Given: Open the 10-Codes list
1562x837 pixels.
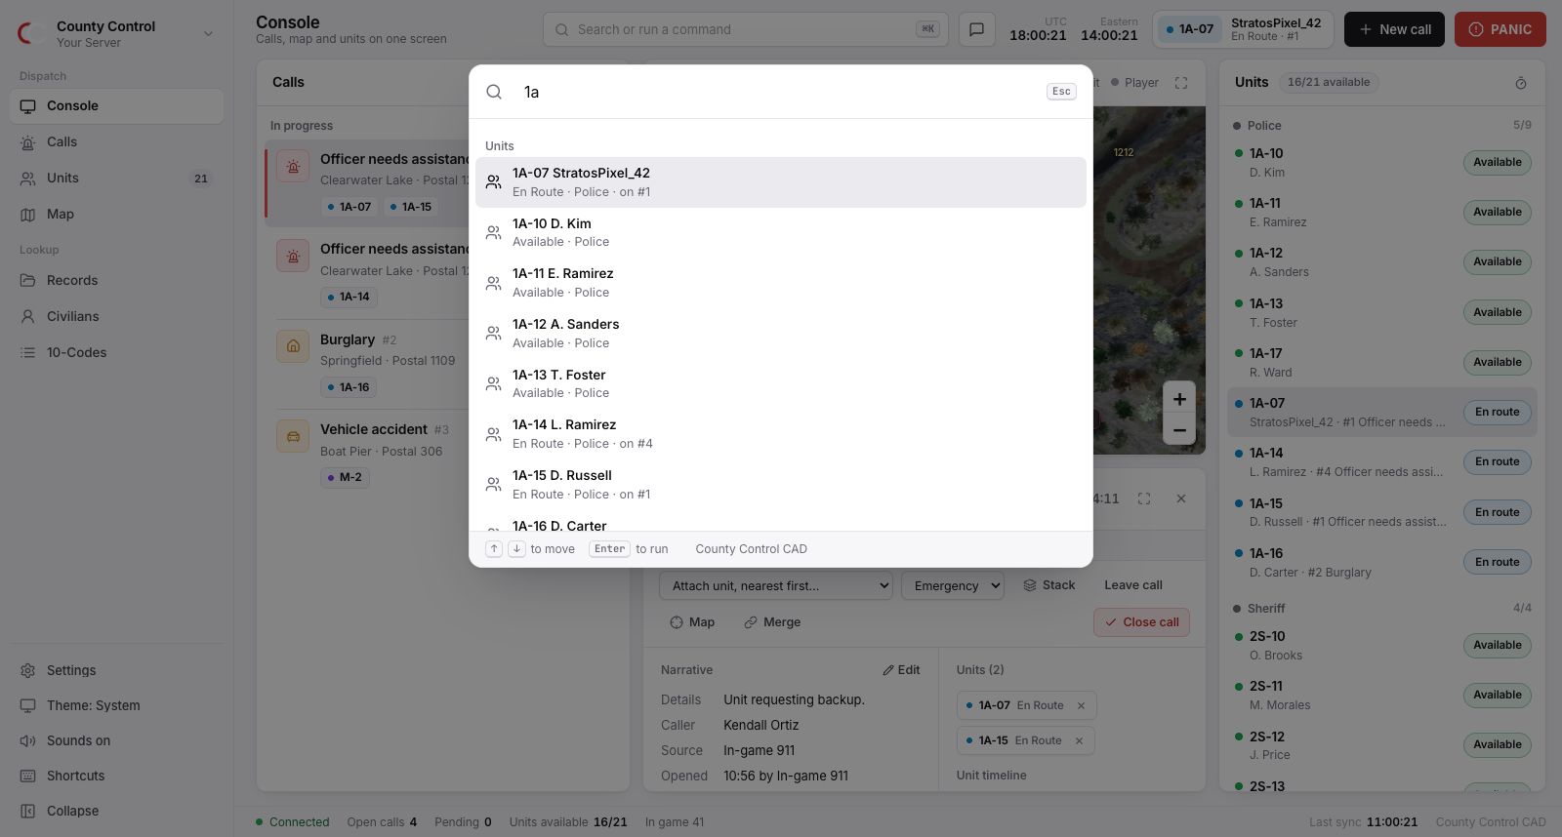Looking at the screenshot, I should point(117,353).
